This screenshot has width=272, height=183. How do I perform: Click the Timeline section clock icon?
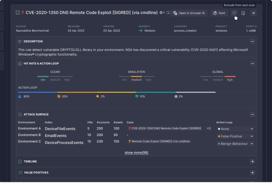click(x=20, y=162)
